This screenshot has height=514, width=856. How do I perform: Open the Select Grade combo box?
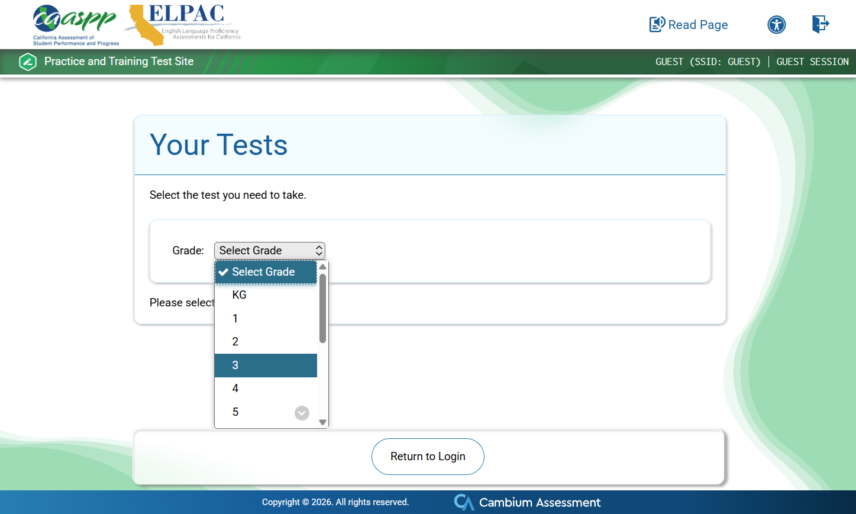pos(270,251)
